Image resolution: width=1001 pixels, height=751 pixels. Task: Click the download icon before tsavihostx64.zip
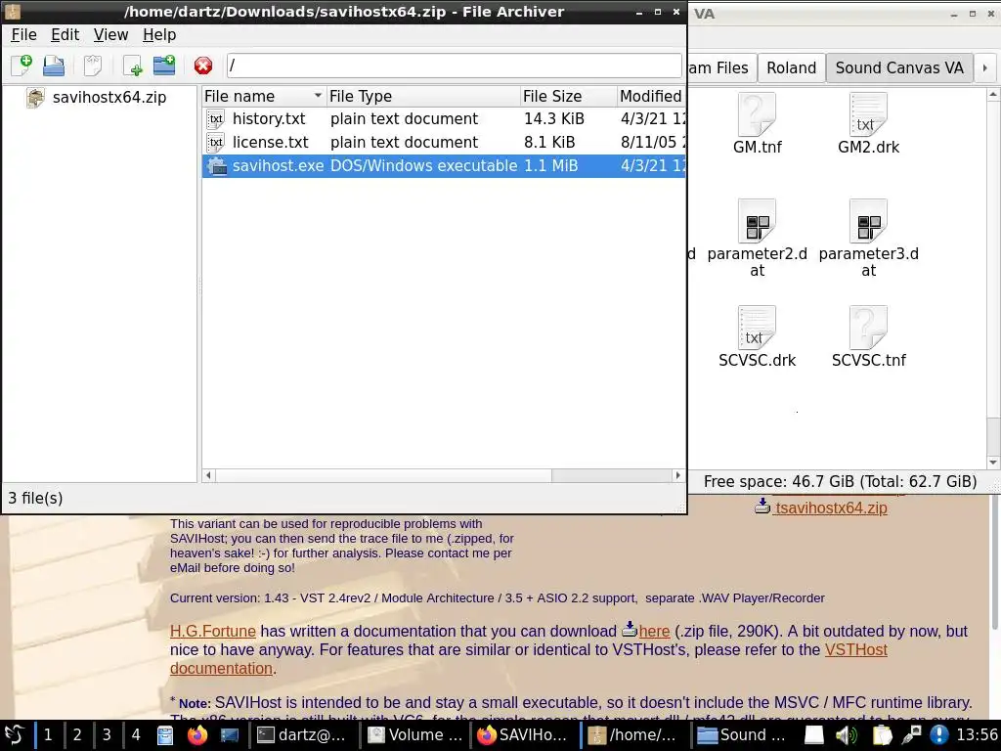[762, 508]
